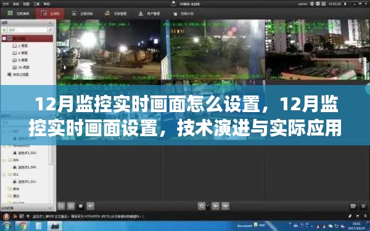This screenshot has height=231, width=370.
Task: Choose the 9-画面 layout
Action: coord(20,60)
